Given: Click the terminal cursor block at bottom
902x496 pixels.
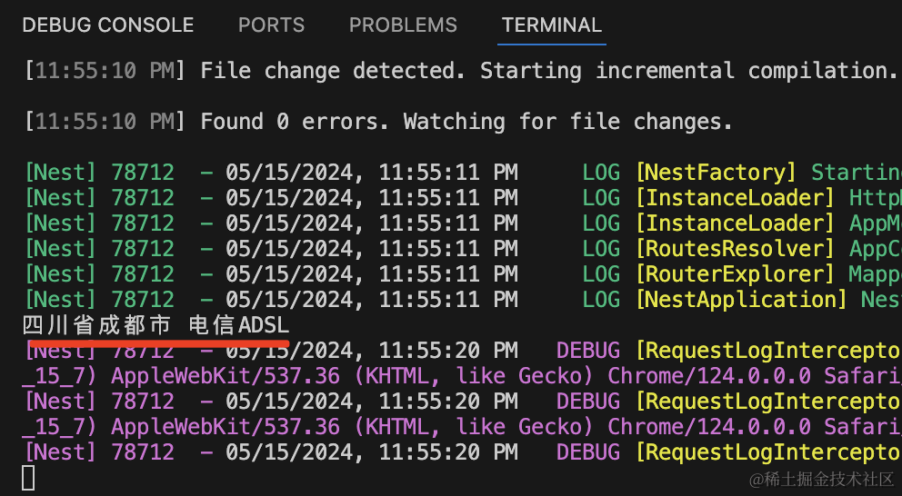Looking at the screenshot, I should click(x=28, y=477).
